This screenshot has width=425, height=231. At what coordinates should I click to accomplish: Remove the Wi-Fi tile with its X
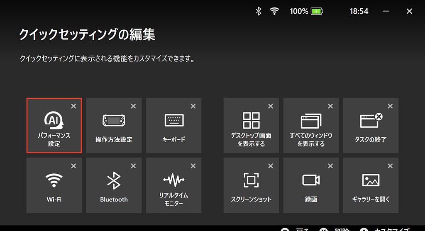coord(73,166)
